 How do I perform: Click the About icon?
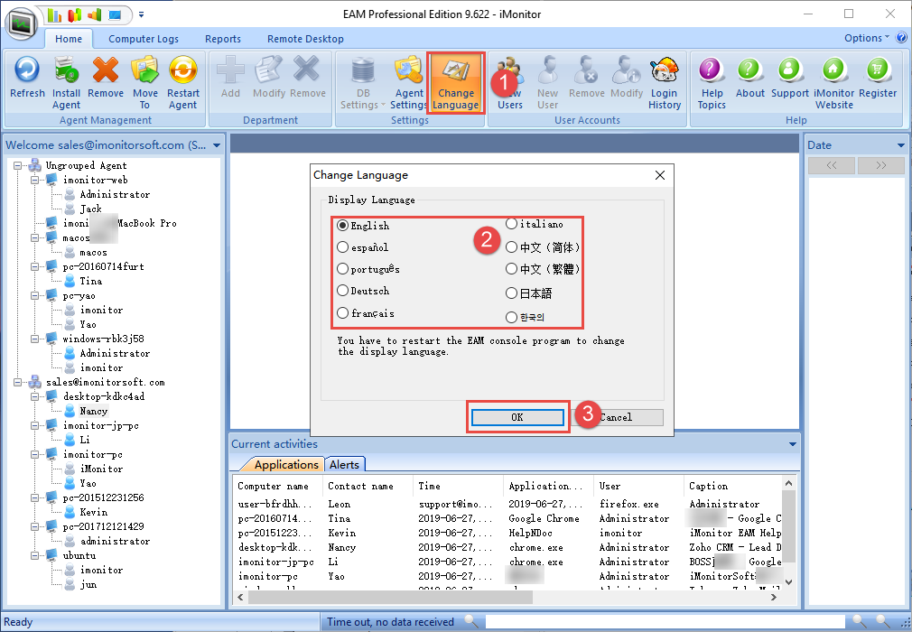(749, 70)
